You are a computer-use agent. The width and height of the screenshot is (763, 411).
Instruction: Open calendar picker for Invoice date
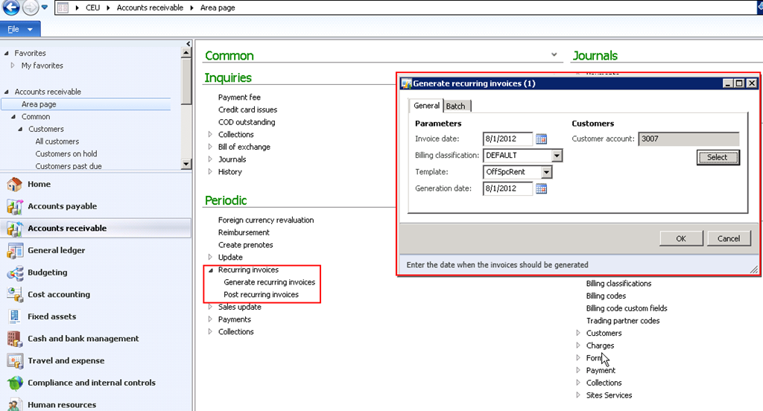(x=542, y=139)
